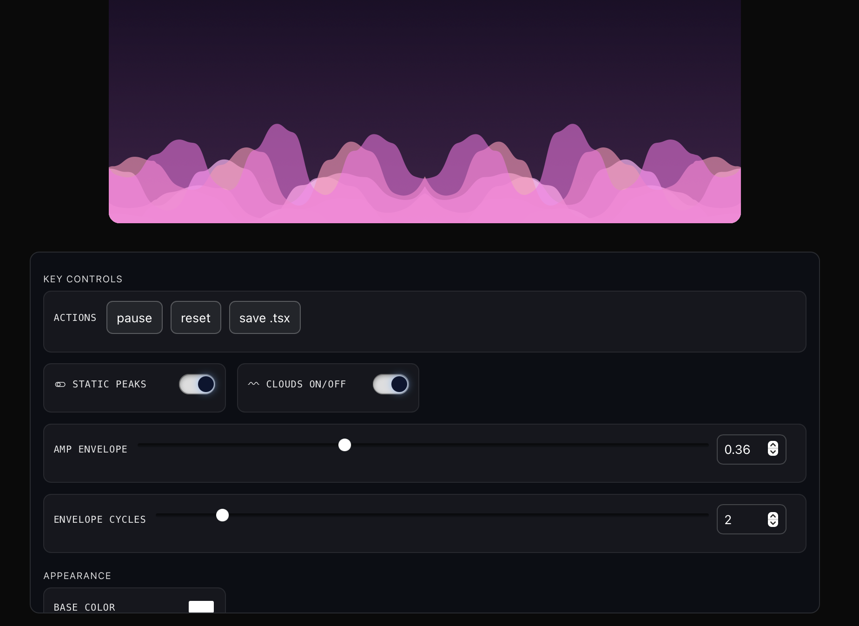Click the Static Peaks label text
Image resolution: width=859 pixels, height=626 pixels.
109,384
